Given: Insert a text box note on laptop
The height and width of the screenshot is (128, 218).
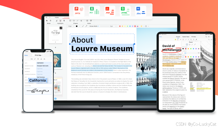Looking at the screenshot, I should tap(87, 21).
